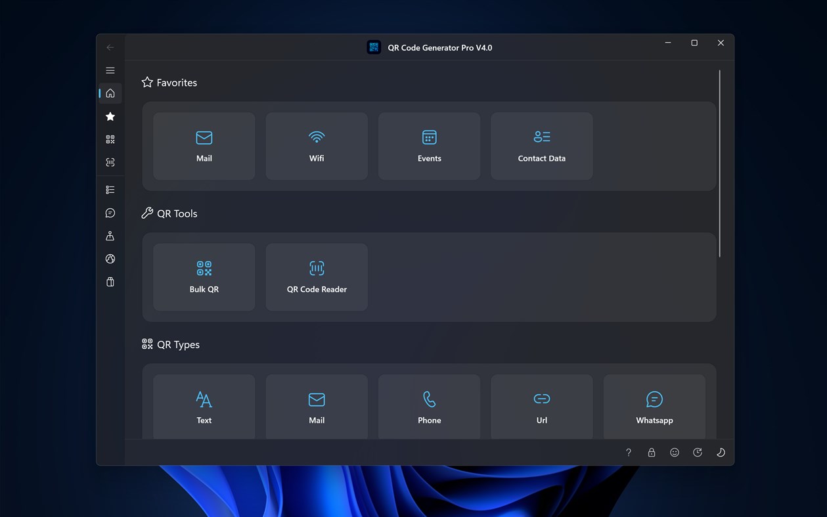Open the shop icon at the sidebar bottom

pos(110,281)
